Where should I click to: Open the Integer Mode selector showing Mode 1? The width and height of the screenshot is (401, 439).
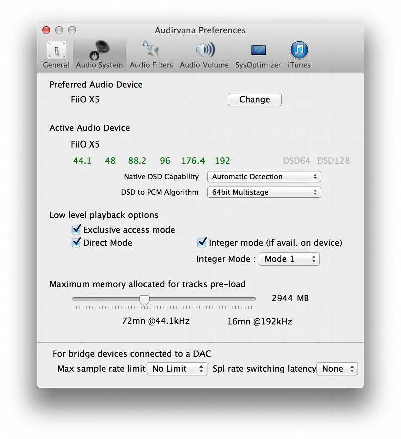pos(289,259)
